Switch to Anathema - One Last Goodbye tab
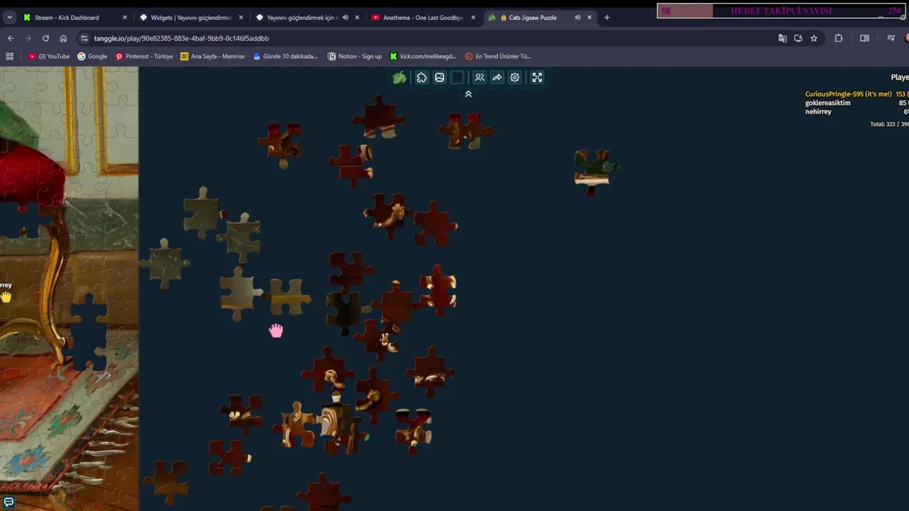The height and width of the screenshot is (511, 909). pyautogui.click(x=423, y=17)
